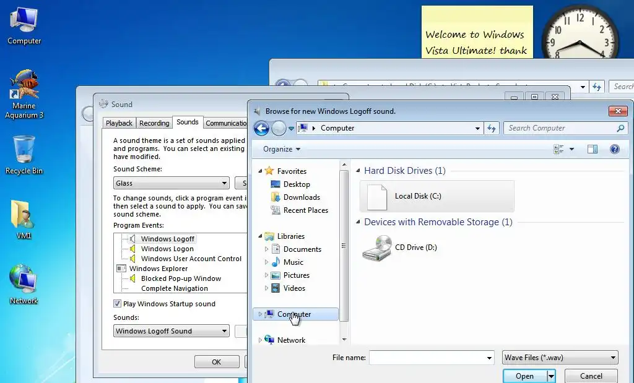Collapse the Favorites group
This screenshot has width=634, height=383.
point(260,171)
